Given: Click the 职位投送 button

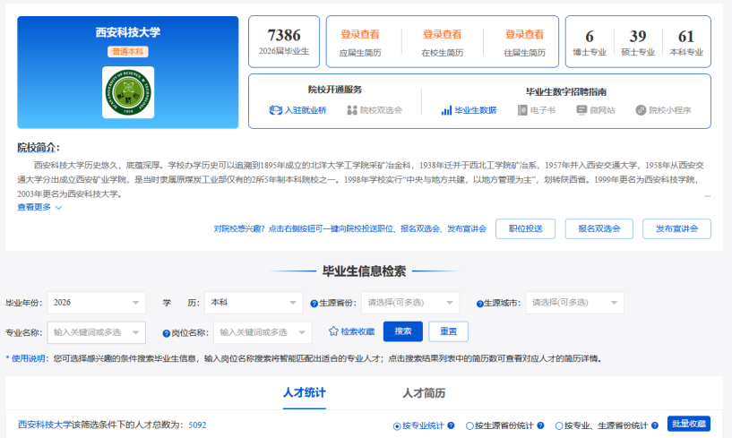Looking at the screenshot, I should pyautogui.click(x=526, y=228).
